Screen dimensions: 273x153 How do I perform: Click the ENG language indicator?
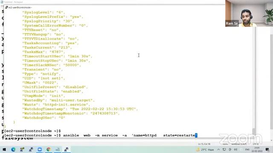pos(247,150)
